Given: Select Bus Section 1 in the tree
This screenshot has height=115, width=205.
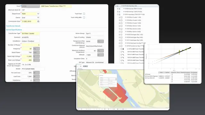Looking at the screenshot, I should pos(133,26).
